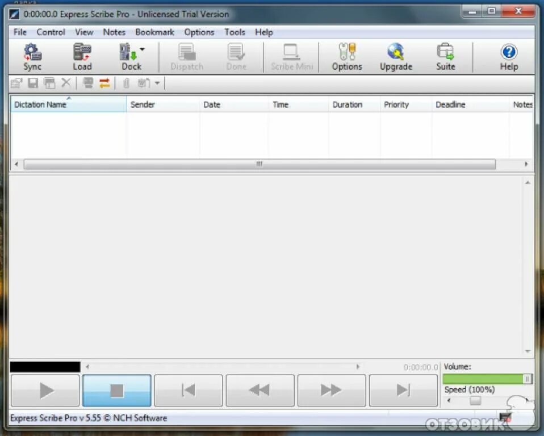Click the horizontal list scrollbar thumb
Viewport: 544px width, 436px height.
[x=260, y=164]
